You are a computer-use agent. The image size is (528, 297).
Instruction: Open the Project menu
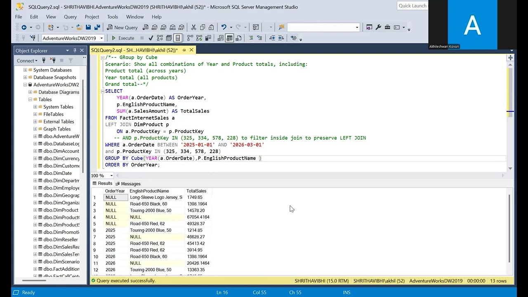pyautogui.click(x=92, y=17)
